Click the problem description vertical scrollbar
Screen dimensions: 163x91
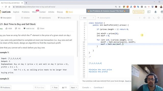point(77,39)
